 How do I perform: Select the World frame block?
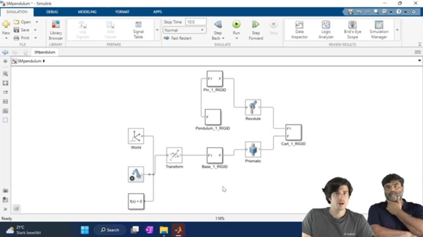136,136
